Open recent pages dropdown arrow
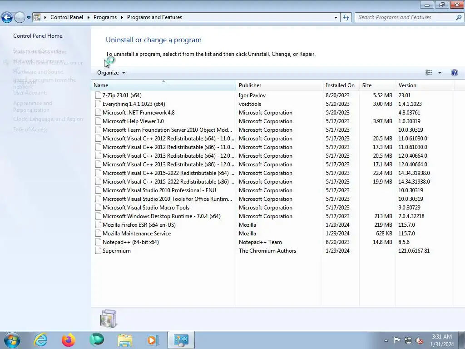 coord(29,18)
